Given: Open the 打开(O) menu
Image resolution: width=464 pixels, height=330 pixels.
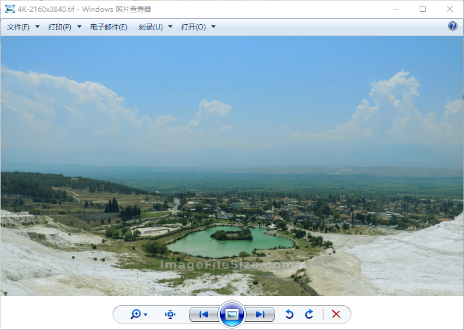Looking at the screenshot, I should [x=198, y=27].
